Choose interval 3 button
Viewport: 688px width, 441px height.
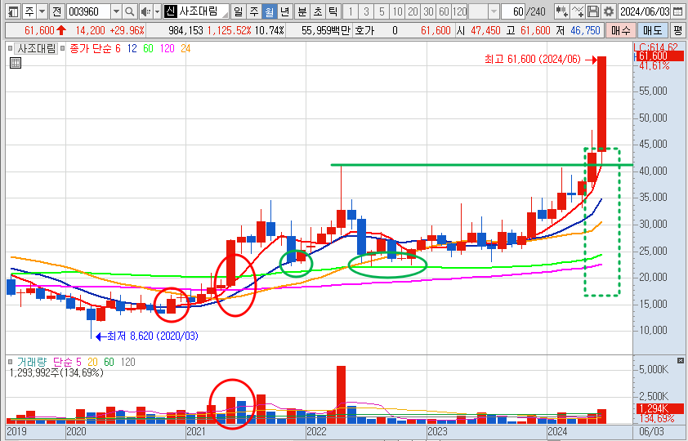[366, 11]
